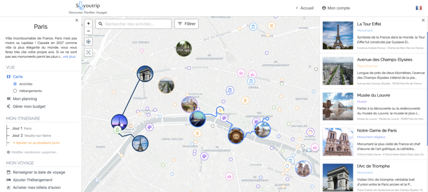Image resolution: width=428 pixels, height=192 pixels.
Task: Click the Gérer mon budget euro item
Action: tap(29, 107)
